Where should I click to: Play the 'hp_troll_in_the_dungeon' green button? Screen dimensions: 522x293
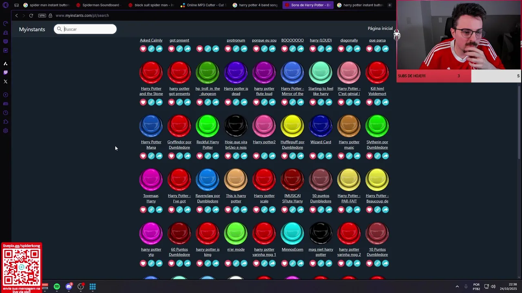(208, 72)
